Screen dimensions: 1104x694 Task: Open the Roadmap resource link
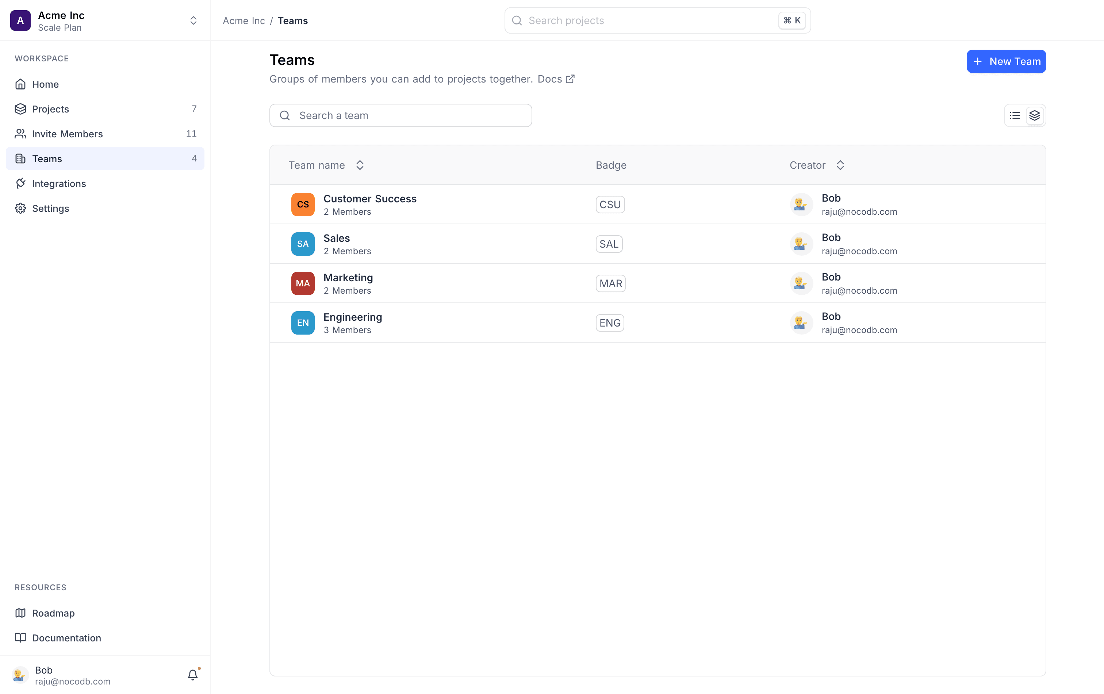[105, 613]
